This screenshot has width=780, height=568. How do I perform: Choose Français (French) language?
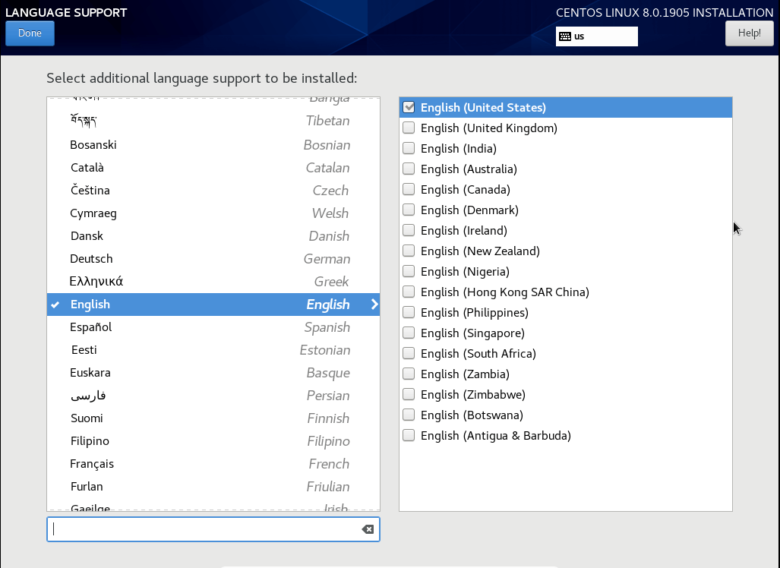[213, 464]
